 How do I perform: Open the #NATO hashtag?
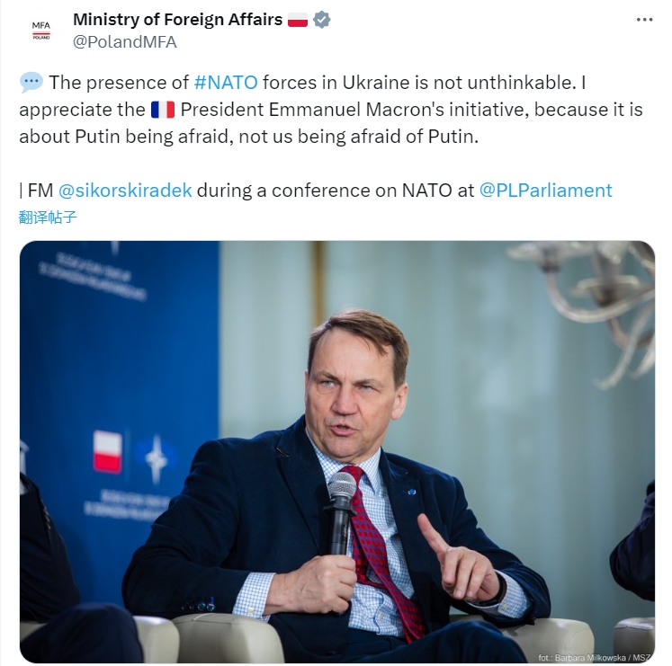[226, 84]
